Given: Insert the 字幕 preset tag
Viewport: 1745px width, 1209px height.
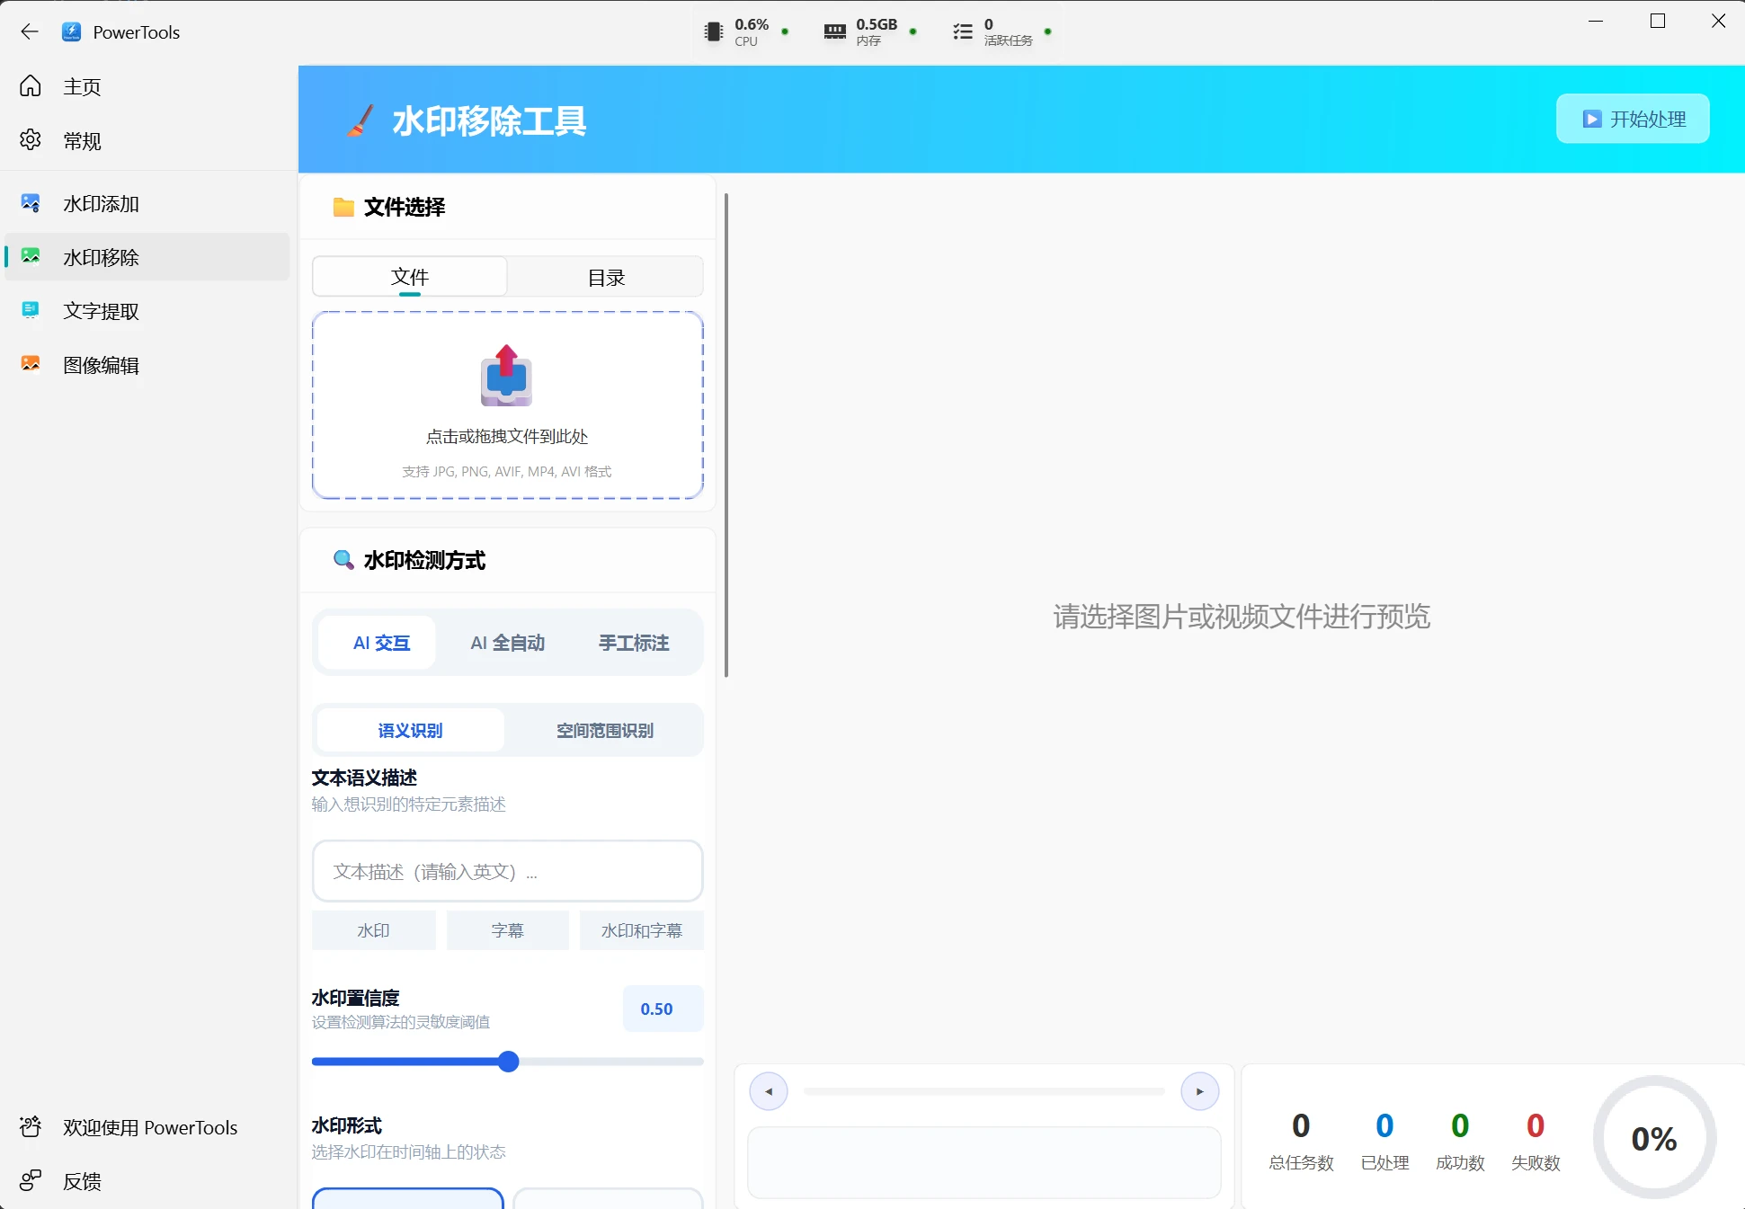Looking at the screenshot, I should (507, 930).
